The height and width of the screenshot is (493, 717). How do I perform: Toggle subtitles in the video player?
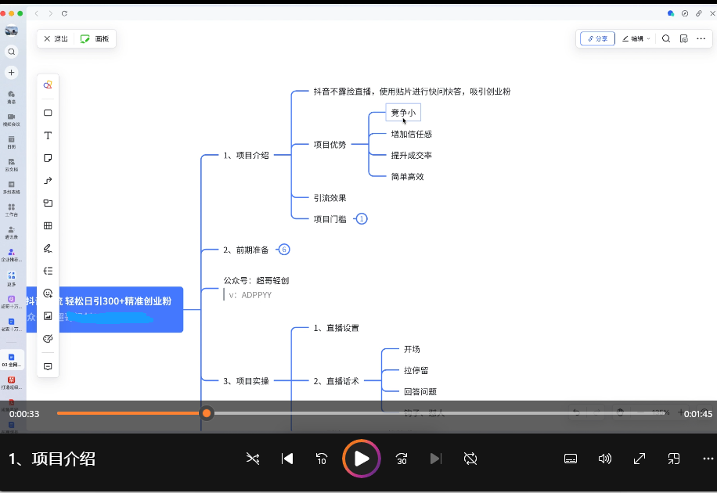point(570,459)
